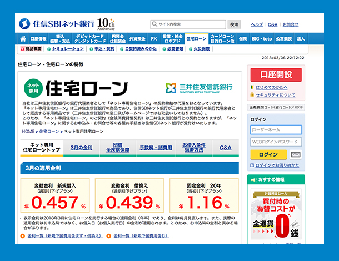Open the 口座情報 menu

coord(38,39)
